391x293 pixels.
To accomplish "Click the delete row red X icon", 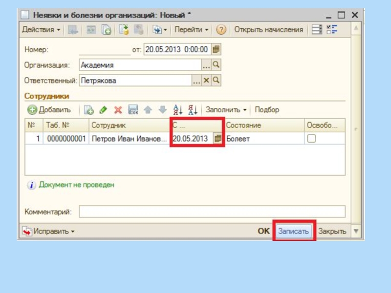I will tap(118, 110).
